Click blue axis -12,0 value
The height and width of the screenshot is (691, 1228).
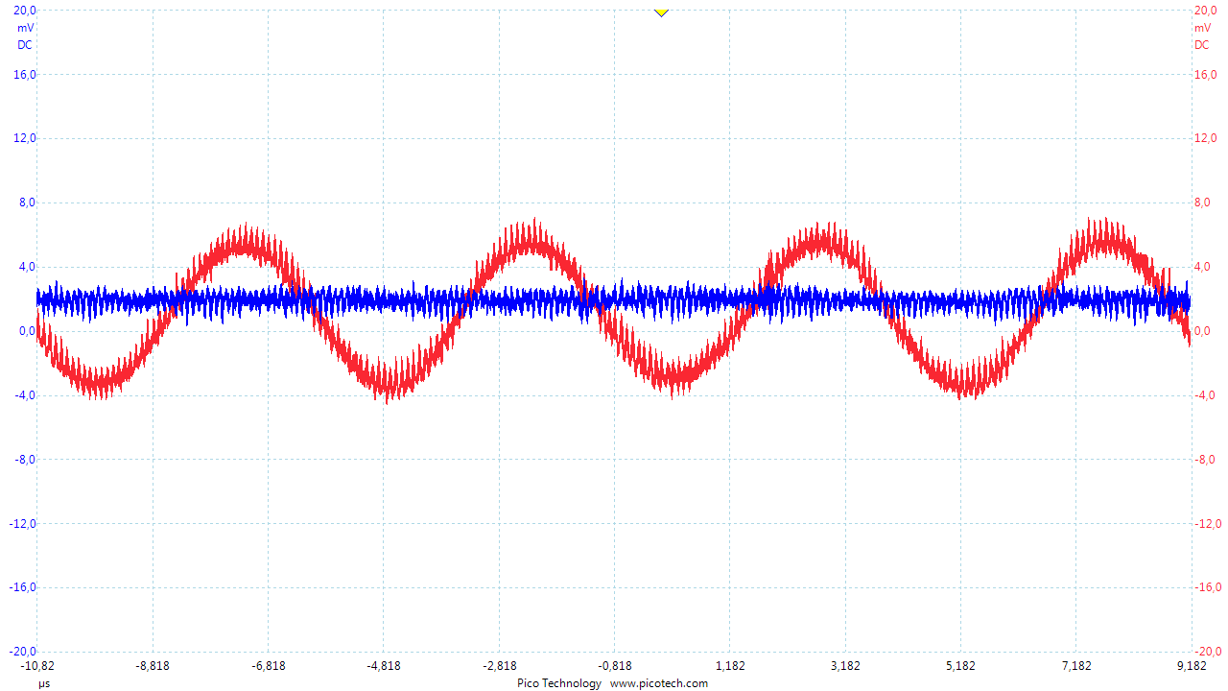(23, 524)
